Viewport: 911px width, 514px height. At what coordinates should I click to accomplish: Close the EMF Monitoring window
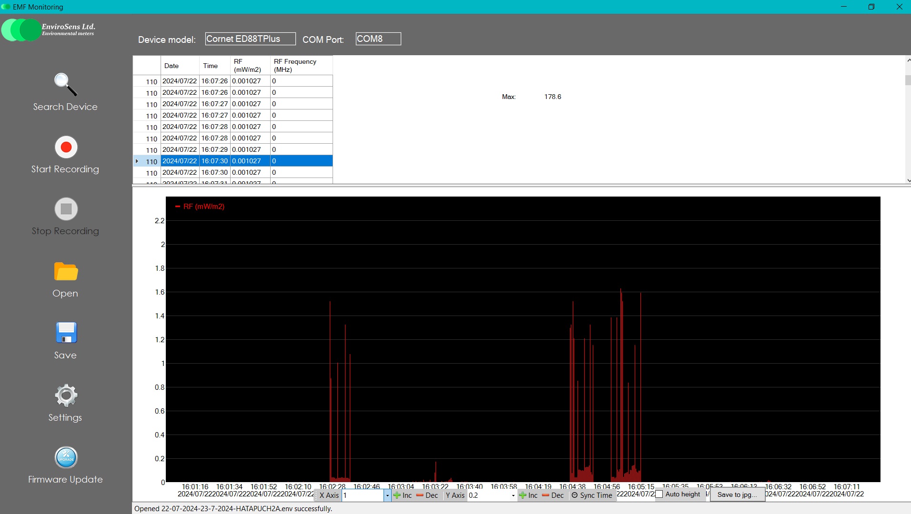[x=899, y=7]
